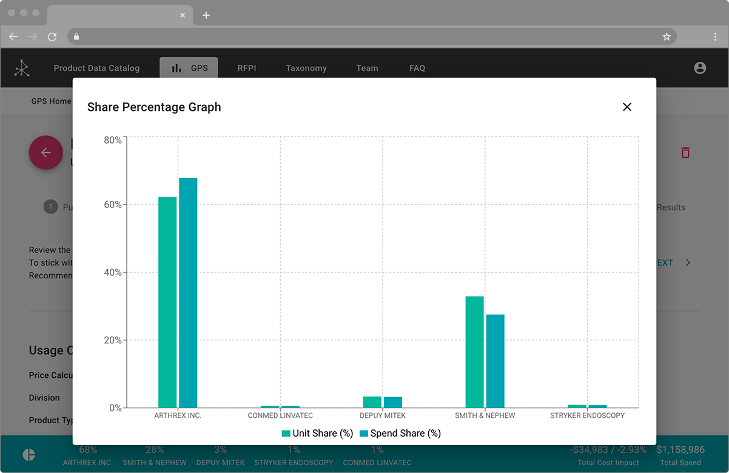Click the browser back arrow
The image size is (729, 473).
pyautogui.click(x=13, y=36)
